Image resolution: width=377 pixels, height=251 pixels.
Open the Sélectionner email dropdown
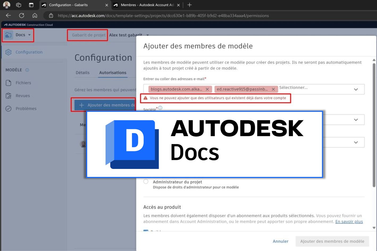356,89
